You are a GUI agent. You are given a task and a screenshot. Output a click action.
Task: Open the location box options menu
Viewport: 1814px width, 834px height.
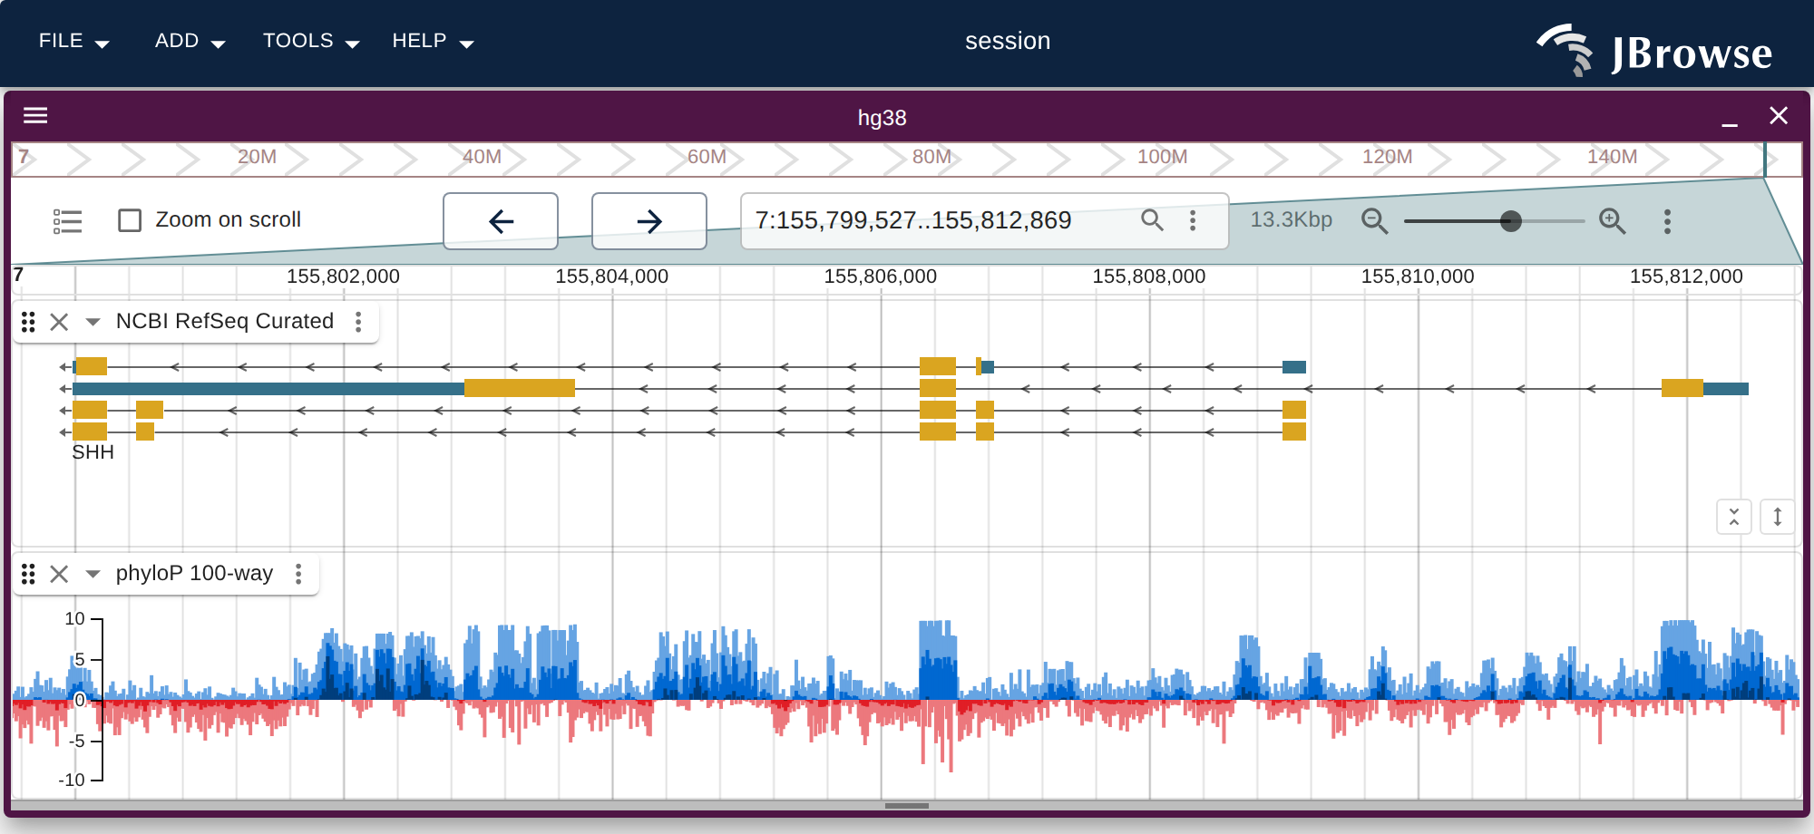click(1193, 220)
